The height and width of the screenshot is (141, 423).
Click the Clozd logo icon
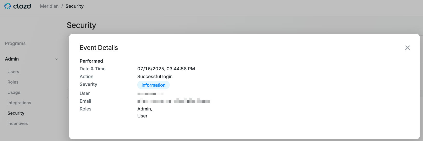tap(8, 6)
